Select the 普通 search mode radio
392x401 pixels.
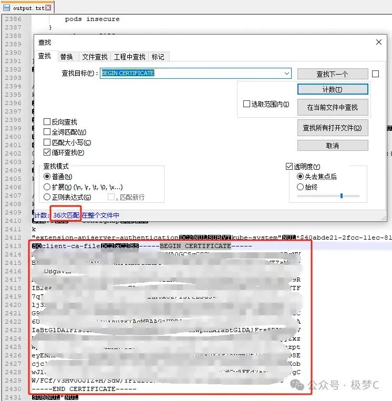[47, 177]
